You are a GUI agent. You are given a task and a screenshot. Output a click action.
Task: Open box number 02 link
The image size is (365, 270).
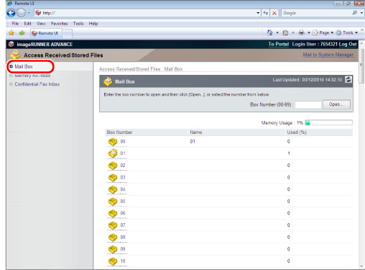click(123, 166)
